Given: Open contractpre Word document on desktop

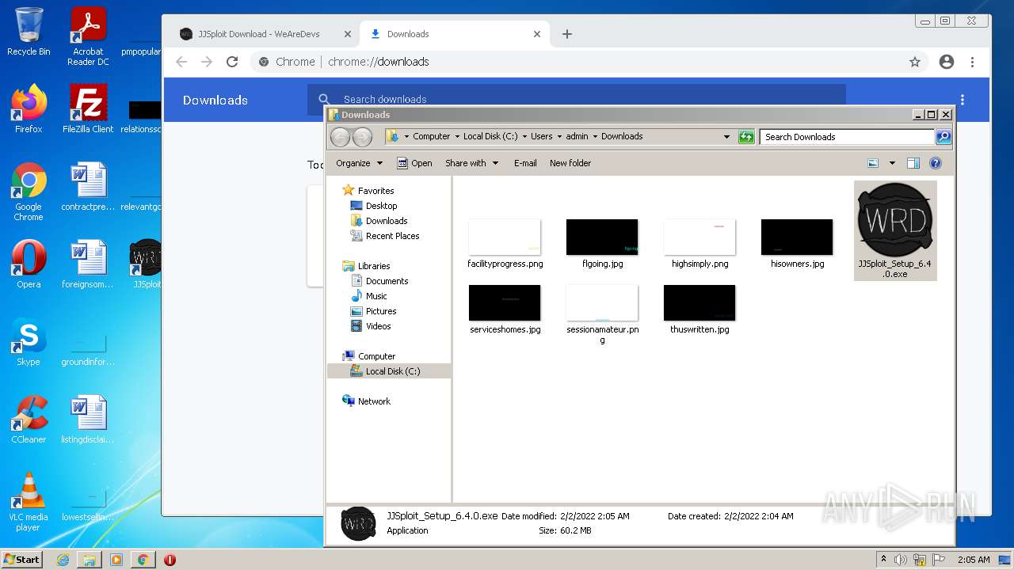Looking at the screenshot, I should tap(88, 186).
